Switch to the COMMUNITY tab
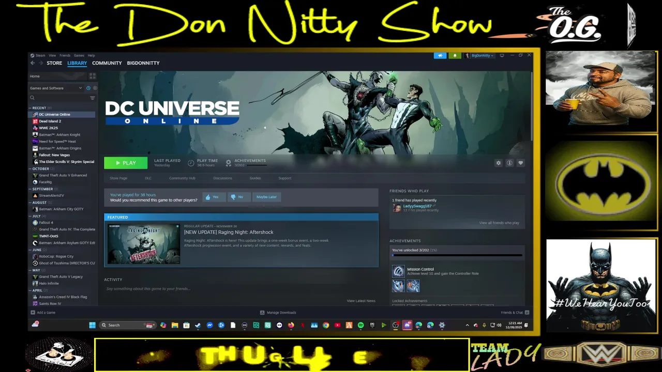Image resolution: width=662 pixels, height=372 pixels. [107, 63]
